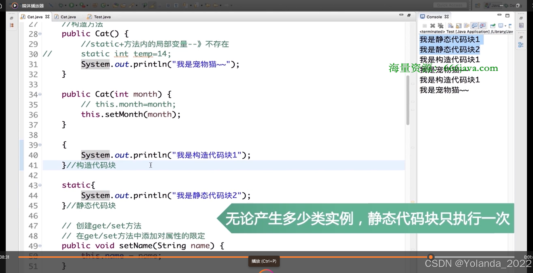Open External Tools dropdown arrow
533x273 pixels.
point(87,5)
